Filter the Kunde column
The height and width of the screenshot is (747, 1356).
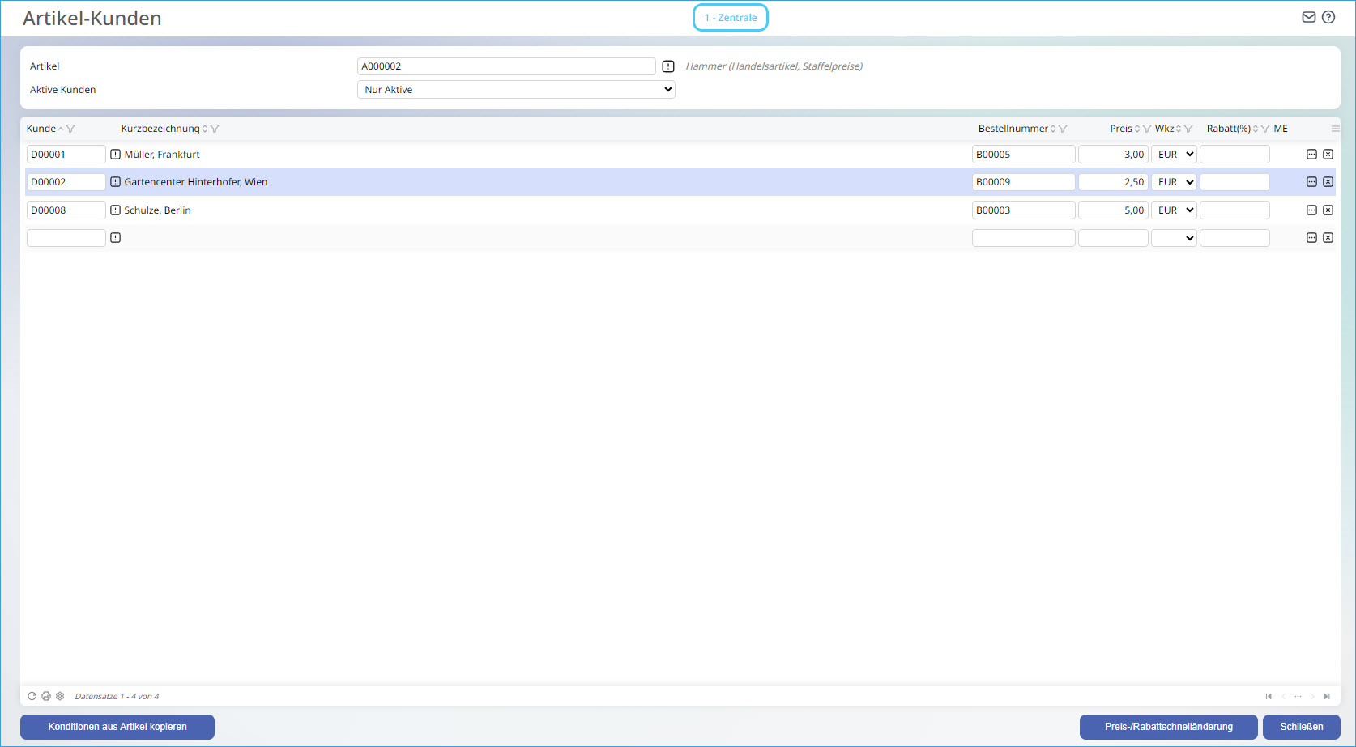click(x=70, y=129)
